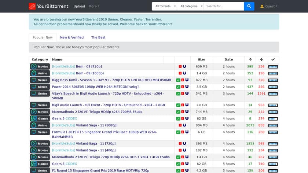Open the YourBittorrent home link text
The width and height of the screenshot is (308, 173).
coord(52,6)
